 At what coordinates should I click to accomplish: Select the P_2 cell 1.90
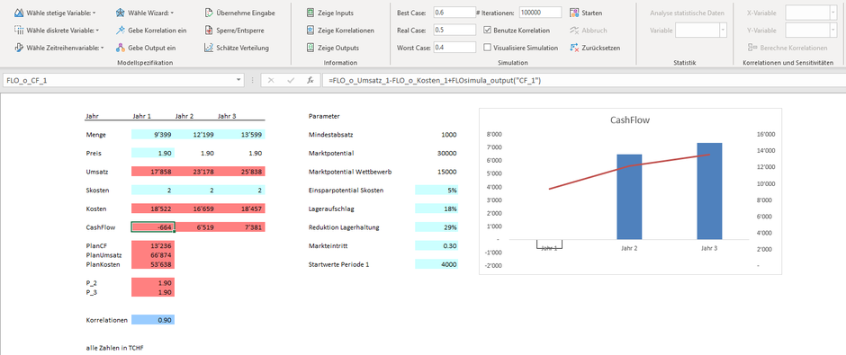point(153,283)
